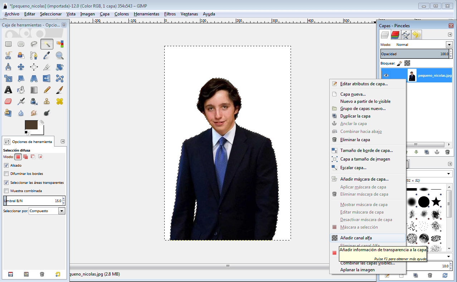Adjust the Umbral B/N slider
This screenshot has width=457, height=282.
(33, 201)
